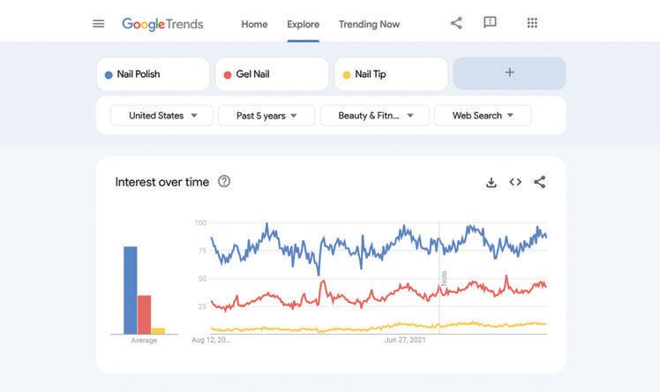Click the Google Trends logo
Image resolution: width=660 pixels, height=392 pixels.
[x=162, y=24]
